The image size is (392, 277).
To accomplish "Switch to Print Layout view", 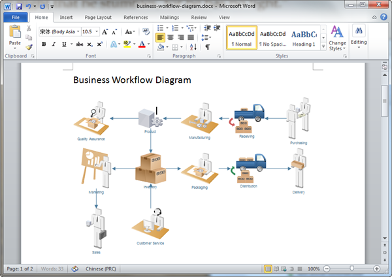I will (268, 269).
